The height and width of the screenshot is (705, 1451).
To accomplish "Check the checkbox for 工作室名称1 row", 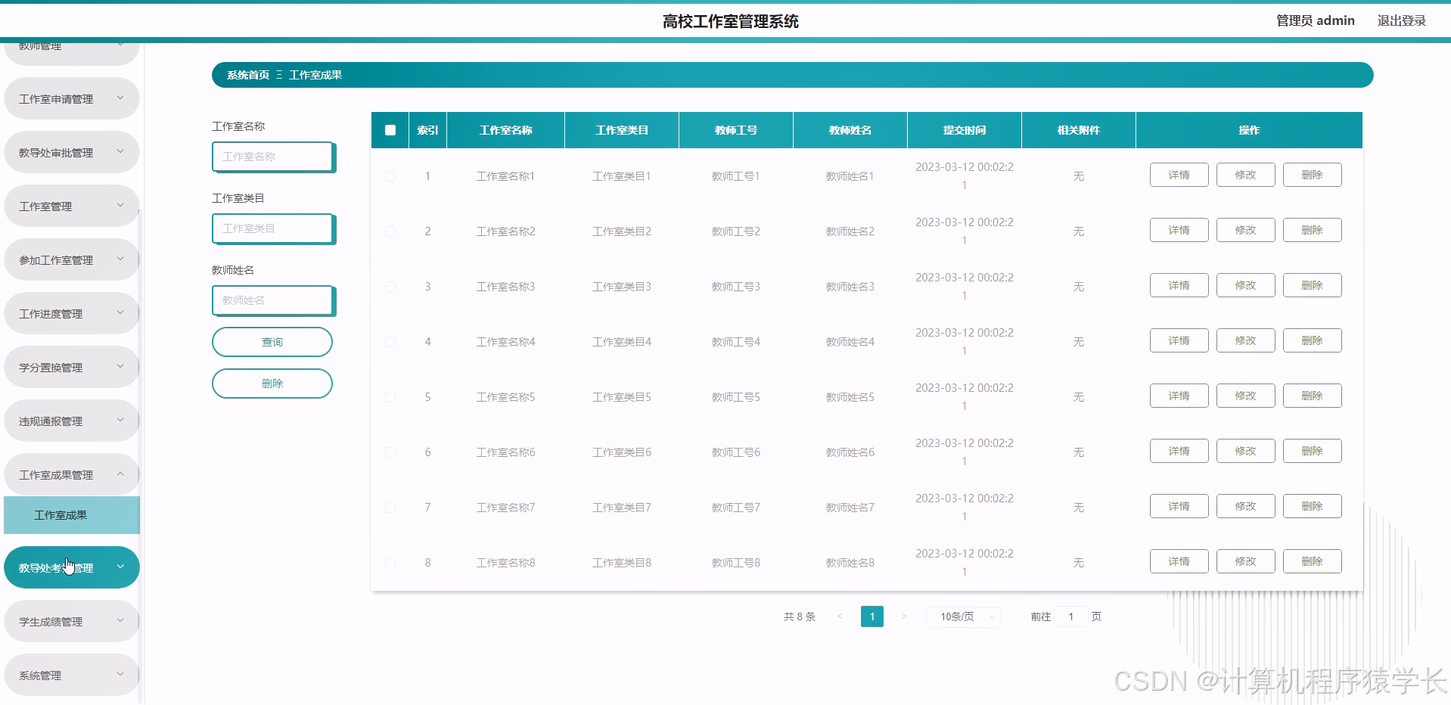I will click(390, 175).
